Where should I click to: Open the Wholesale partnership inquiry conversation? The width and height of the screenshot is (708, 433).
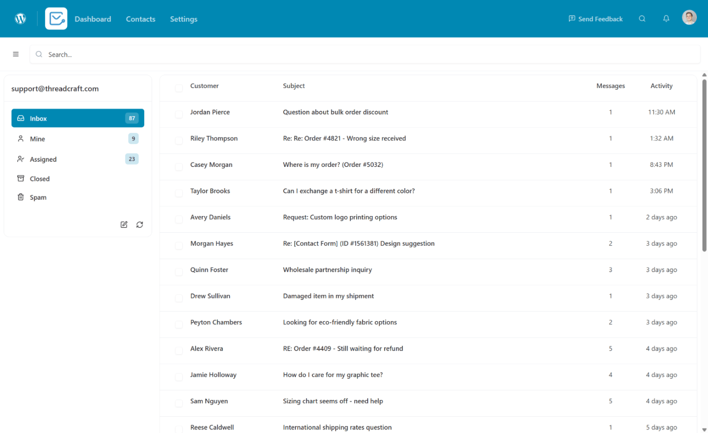(327, 270)
